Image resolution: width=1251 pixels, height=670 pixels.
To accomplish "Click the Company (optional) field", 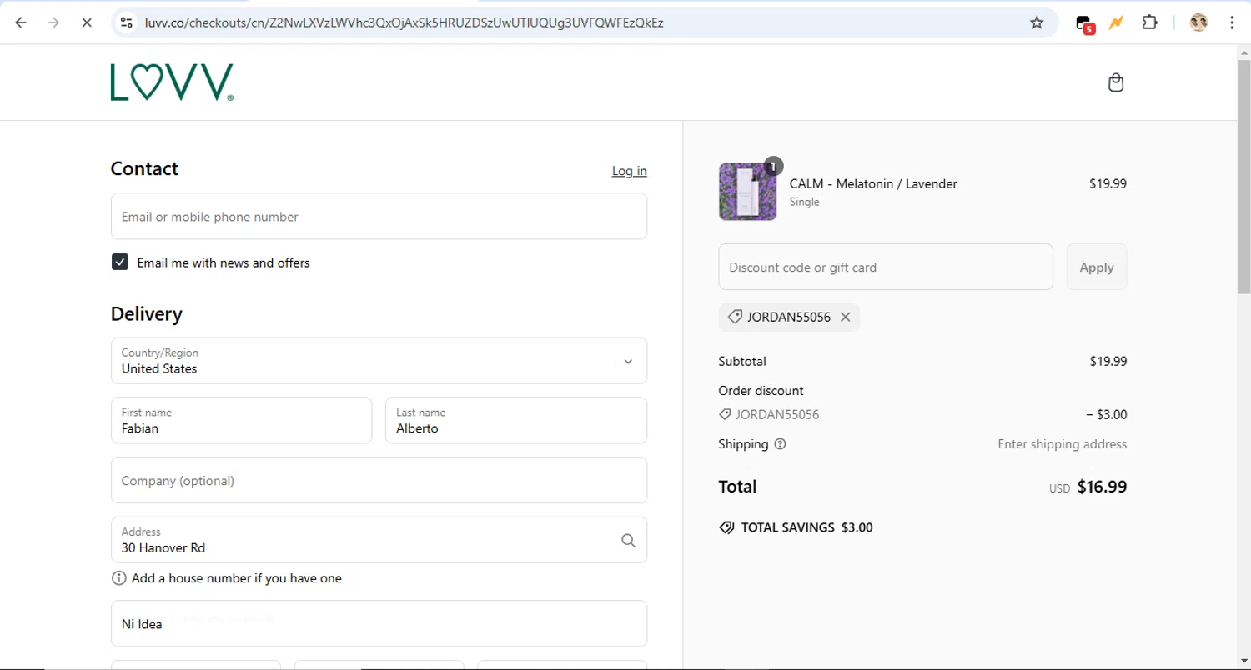I will 379,481.
